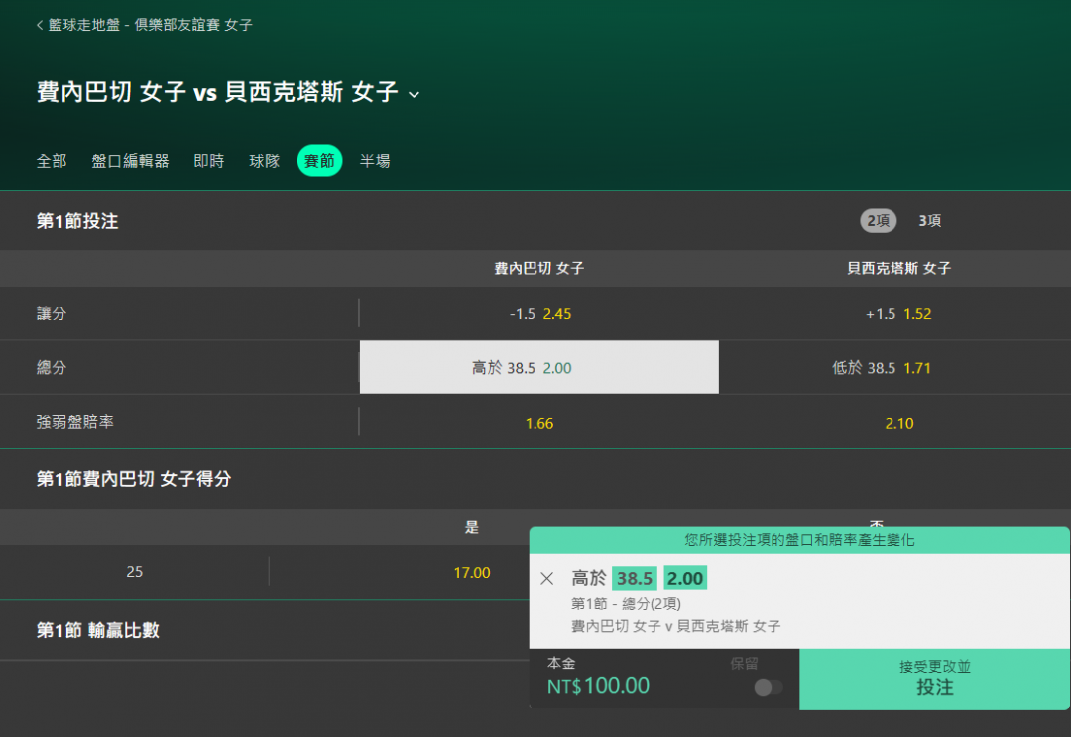
Task: Select 貝西克塔斯 女子 moneyline odds 2.10
Action: click(898, 423)
